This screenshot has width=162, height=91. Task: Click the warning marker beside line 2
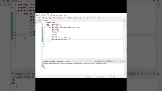[42, 24]
